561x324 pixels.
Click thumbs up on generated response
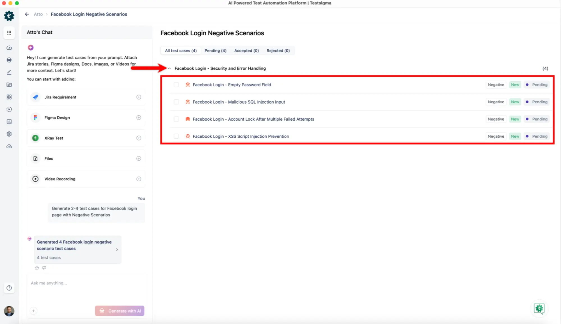tap(37, 268)
